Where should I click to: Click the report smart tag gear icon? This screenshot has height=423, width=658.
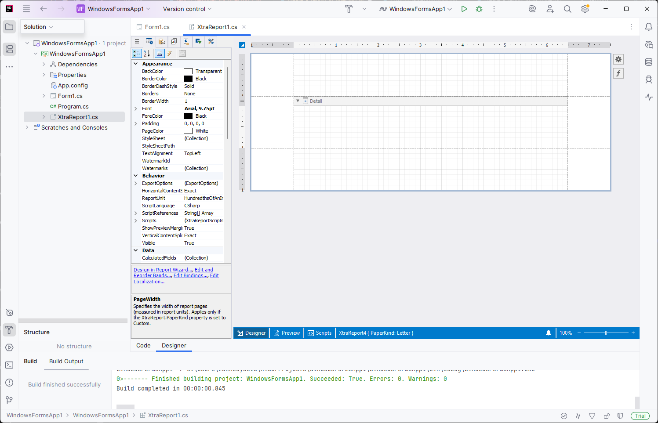tap(618, 59)
